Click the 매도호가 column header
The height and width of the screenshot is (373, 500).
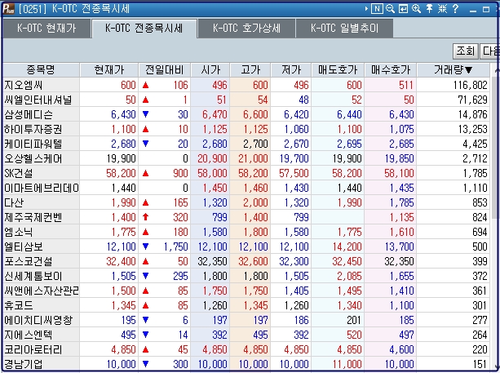click(338, 70)
